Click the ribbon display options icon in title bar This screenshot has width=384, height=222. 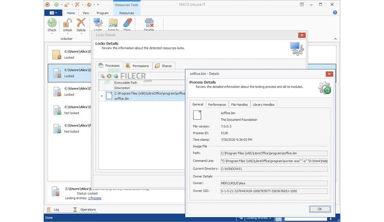[x=302, y=5]
